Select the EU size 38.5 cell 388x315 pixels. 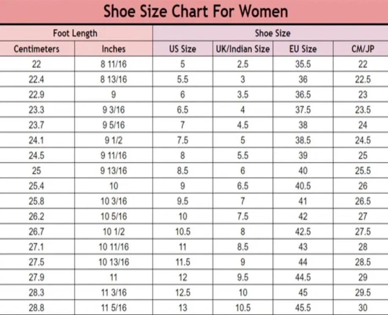pos(303,140)
